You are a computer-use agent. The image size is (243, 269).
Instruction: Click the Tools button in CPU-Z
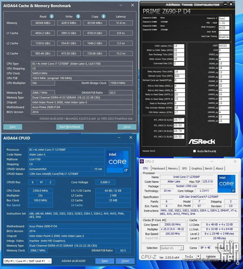pyautogui.click(x=189, y=257)
